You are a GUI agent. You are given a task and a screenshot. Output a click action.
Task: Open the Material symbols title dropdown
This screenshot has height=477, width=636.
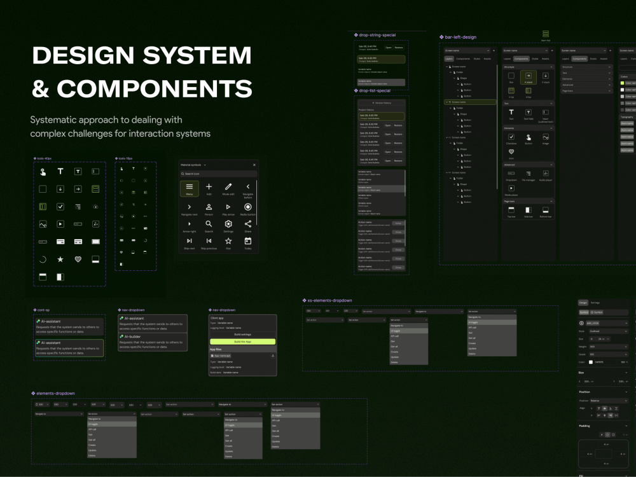pos(193,165)
